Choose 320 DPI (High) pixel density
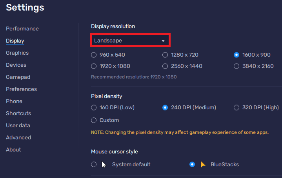Screen dimensions: 282x178 pyautogui.click(x=237, y=107)
